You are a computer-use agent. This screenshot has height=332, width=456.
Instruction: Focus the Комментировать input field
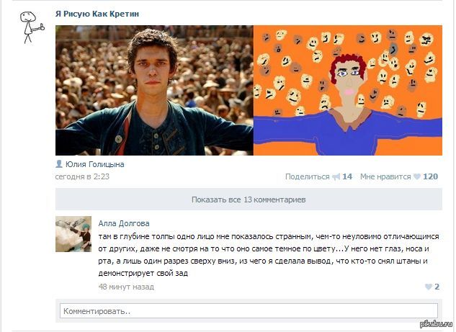click(249, 311)
